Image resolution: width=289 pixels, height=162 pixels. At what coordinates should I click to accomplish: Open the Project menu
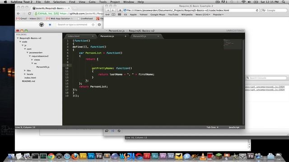(115, 2)
